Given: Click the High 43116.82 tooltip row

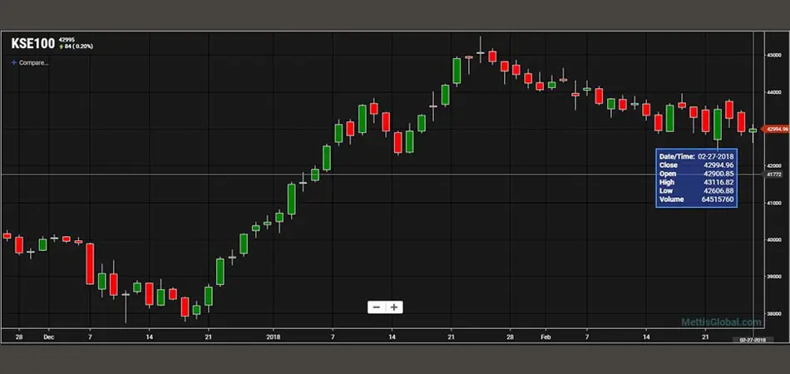Looking at the screenshot, I should point(696,182).
